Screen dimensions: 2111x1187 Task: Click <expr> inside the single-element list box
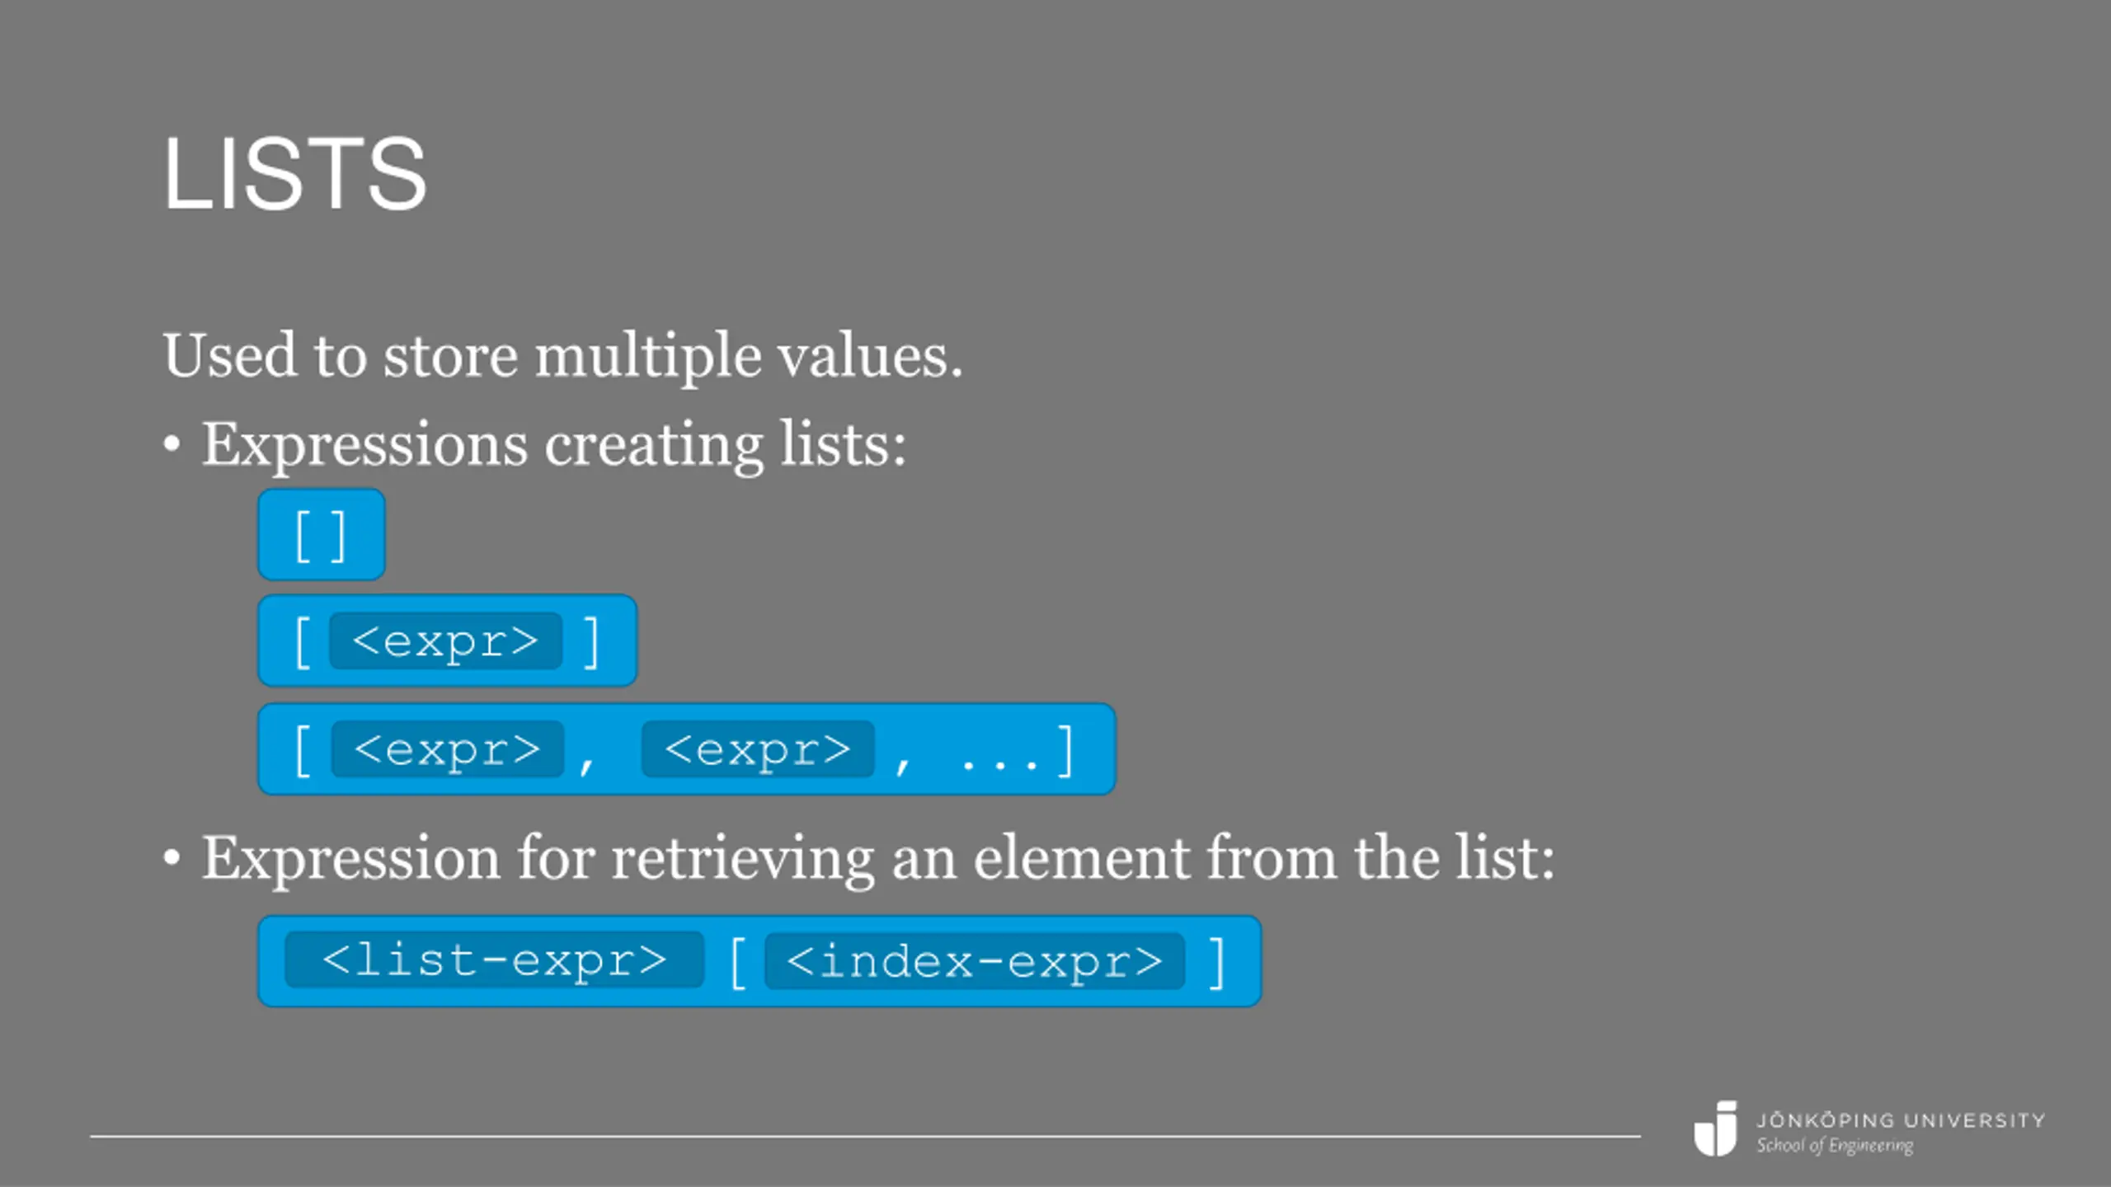pyautogui.click(x=445, y=641)
